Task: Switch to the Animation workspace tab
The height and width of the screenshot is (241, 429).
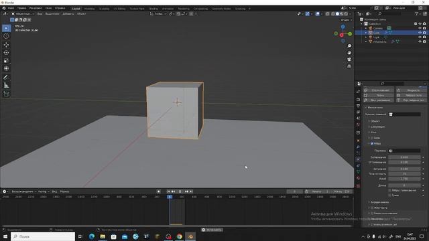Action: tap(168, 9)
